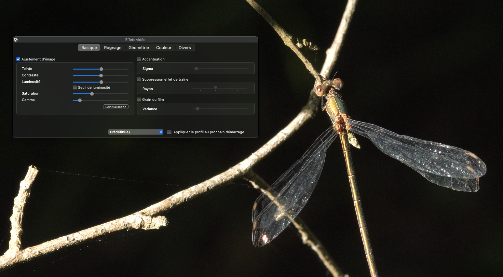Click the Rayon slider handle

(215, 87)
